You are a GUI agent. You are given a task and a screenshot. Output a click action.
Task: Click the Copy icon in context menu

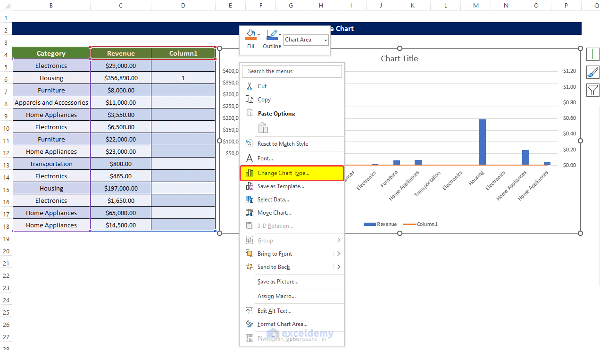click(x=250, y=100)
